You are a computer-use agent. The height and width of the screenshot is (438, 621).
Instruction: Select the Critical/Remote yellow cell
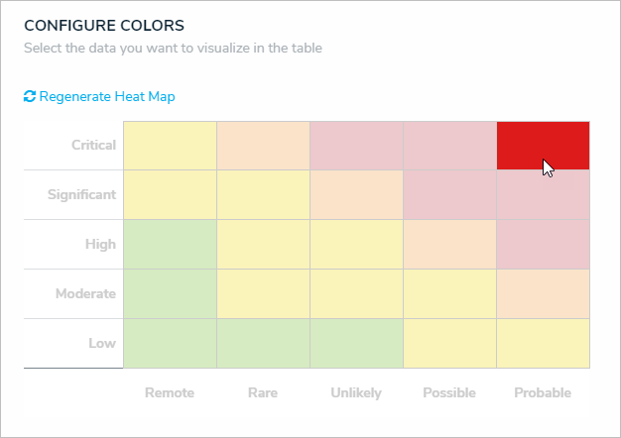tap(170, 145)
